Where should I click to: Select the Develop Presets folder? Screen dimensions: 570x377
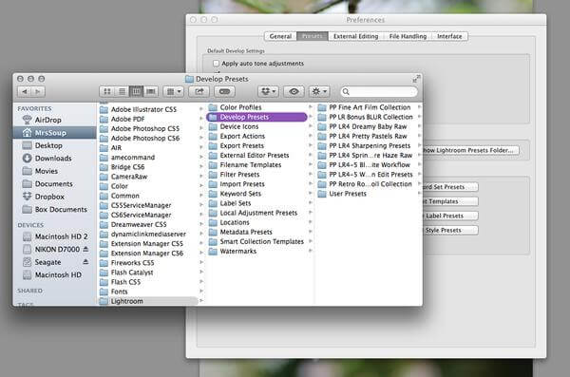click(256, 117)
